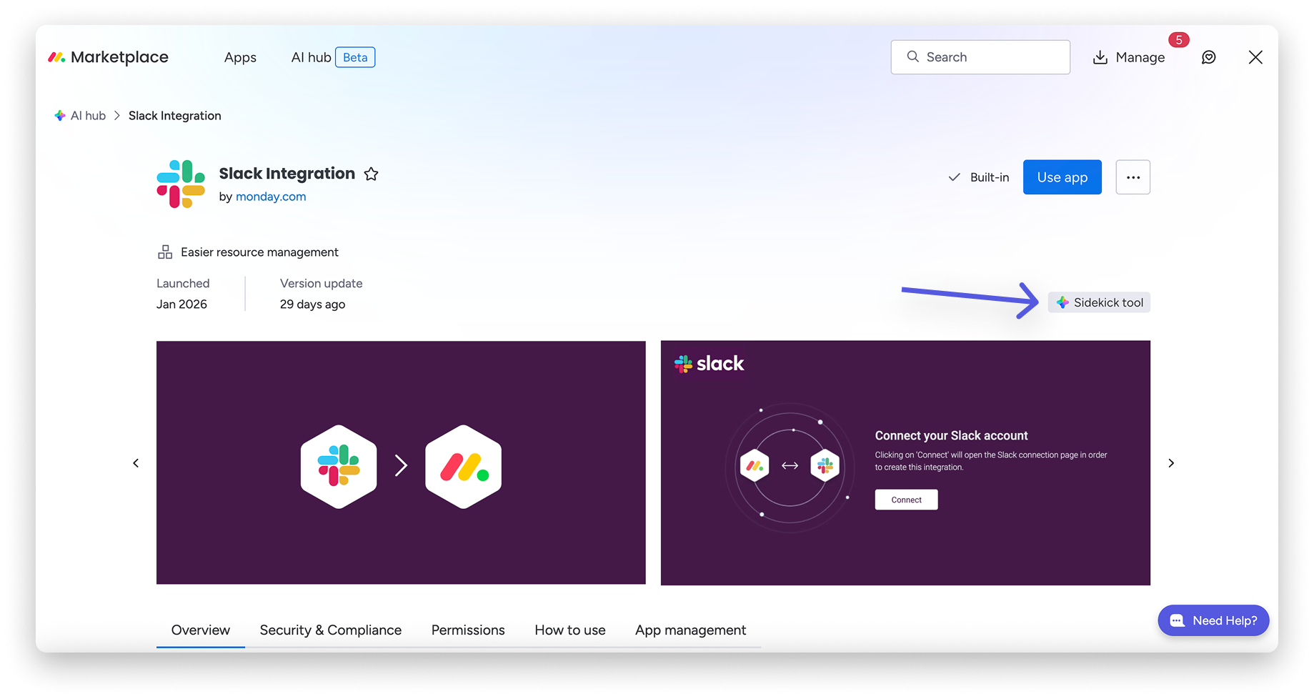Open the feedback chat icon

pyautogui.click(x=1208, y=57)
